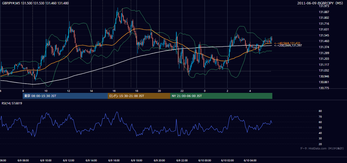Click RSI scale value 50
Image resolution: width=347 pixels, height=163 pixels.
pos(320,127)
